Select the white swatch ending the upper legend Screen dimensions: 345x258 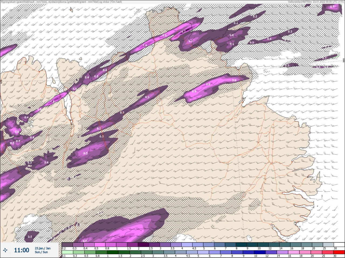click(x=339, y=245)
